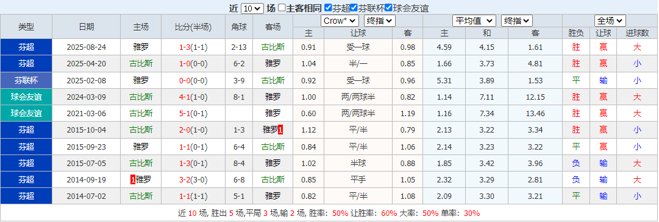Image resolution: width=659 pixels, height=222 pixels.
Task: Click corner count 8-1 in the 2024-03-09 row
Action: point(239,97)
